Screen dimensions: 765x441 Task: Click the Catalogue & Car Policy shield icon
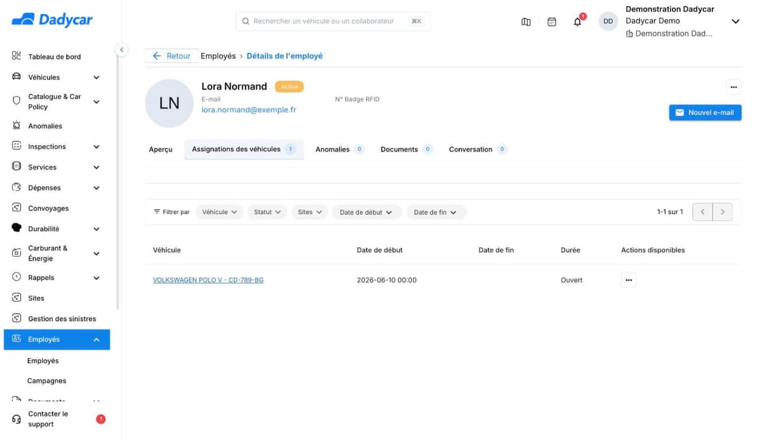(x=17, y=101)
